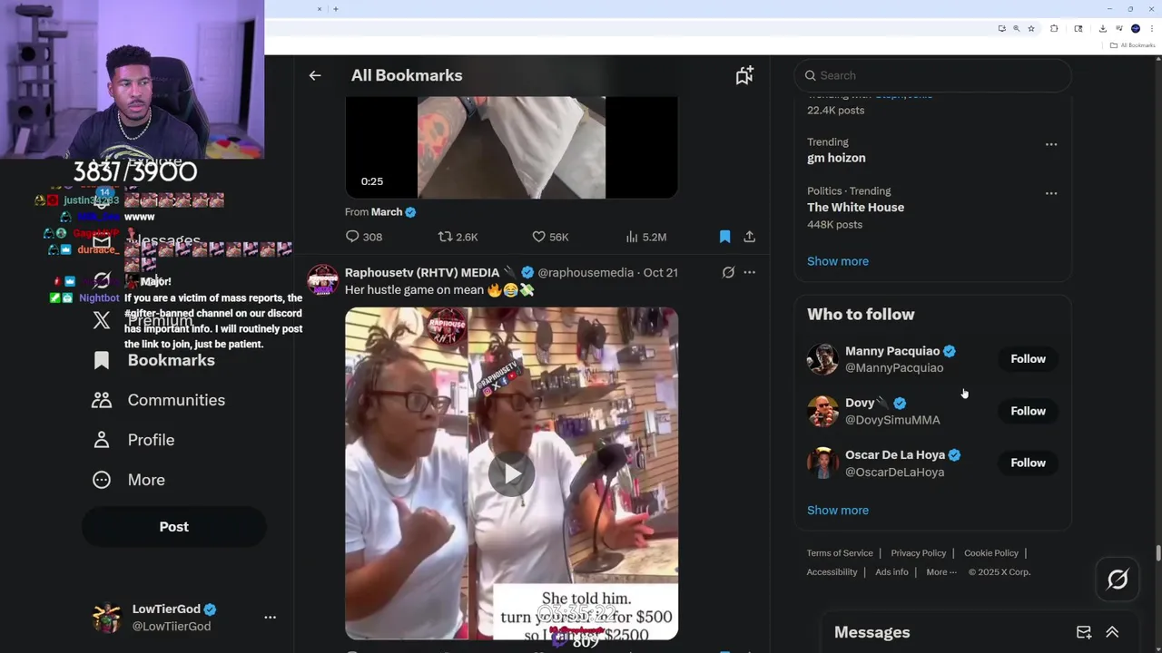Click the Communities people icon

(102, 400)
